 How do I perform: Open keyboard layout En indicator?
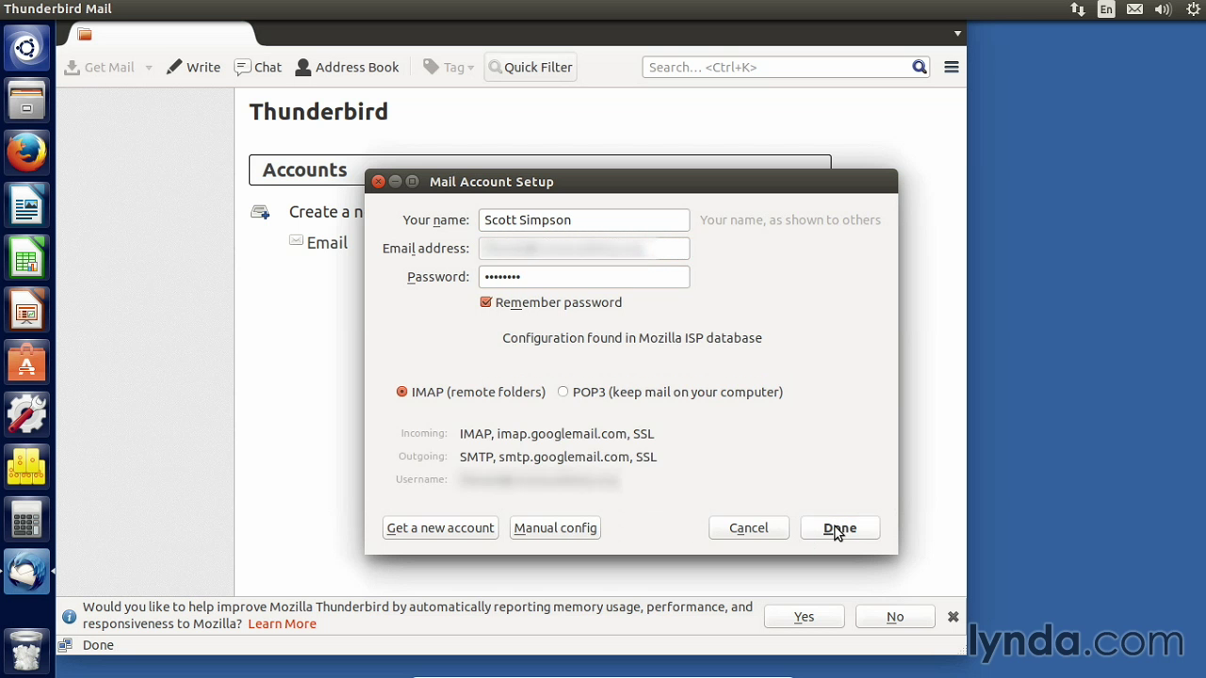pos(1106,8)
